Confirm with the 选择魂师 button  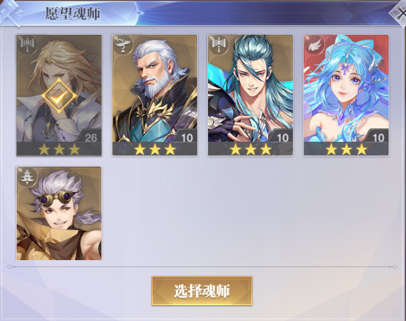click(x=202, y=291)
